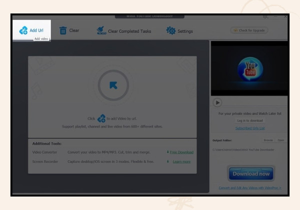Click the Download now button

click(251, 173)
